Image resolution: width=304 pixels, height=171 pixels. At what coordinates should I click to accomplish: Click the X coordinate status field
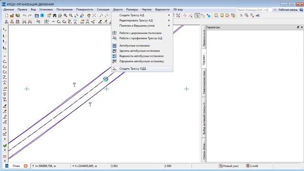pyautogui.click(x=51, y=166)
